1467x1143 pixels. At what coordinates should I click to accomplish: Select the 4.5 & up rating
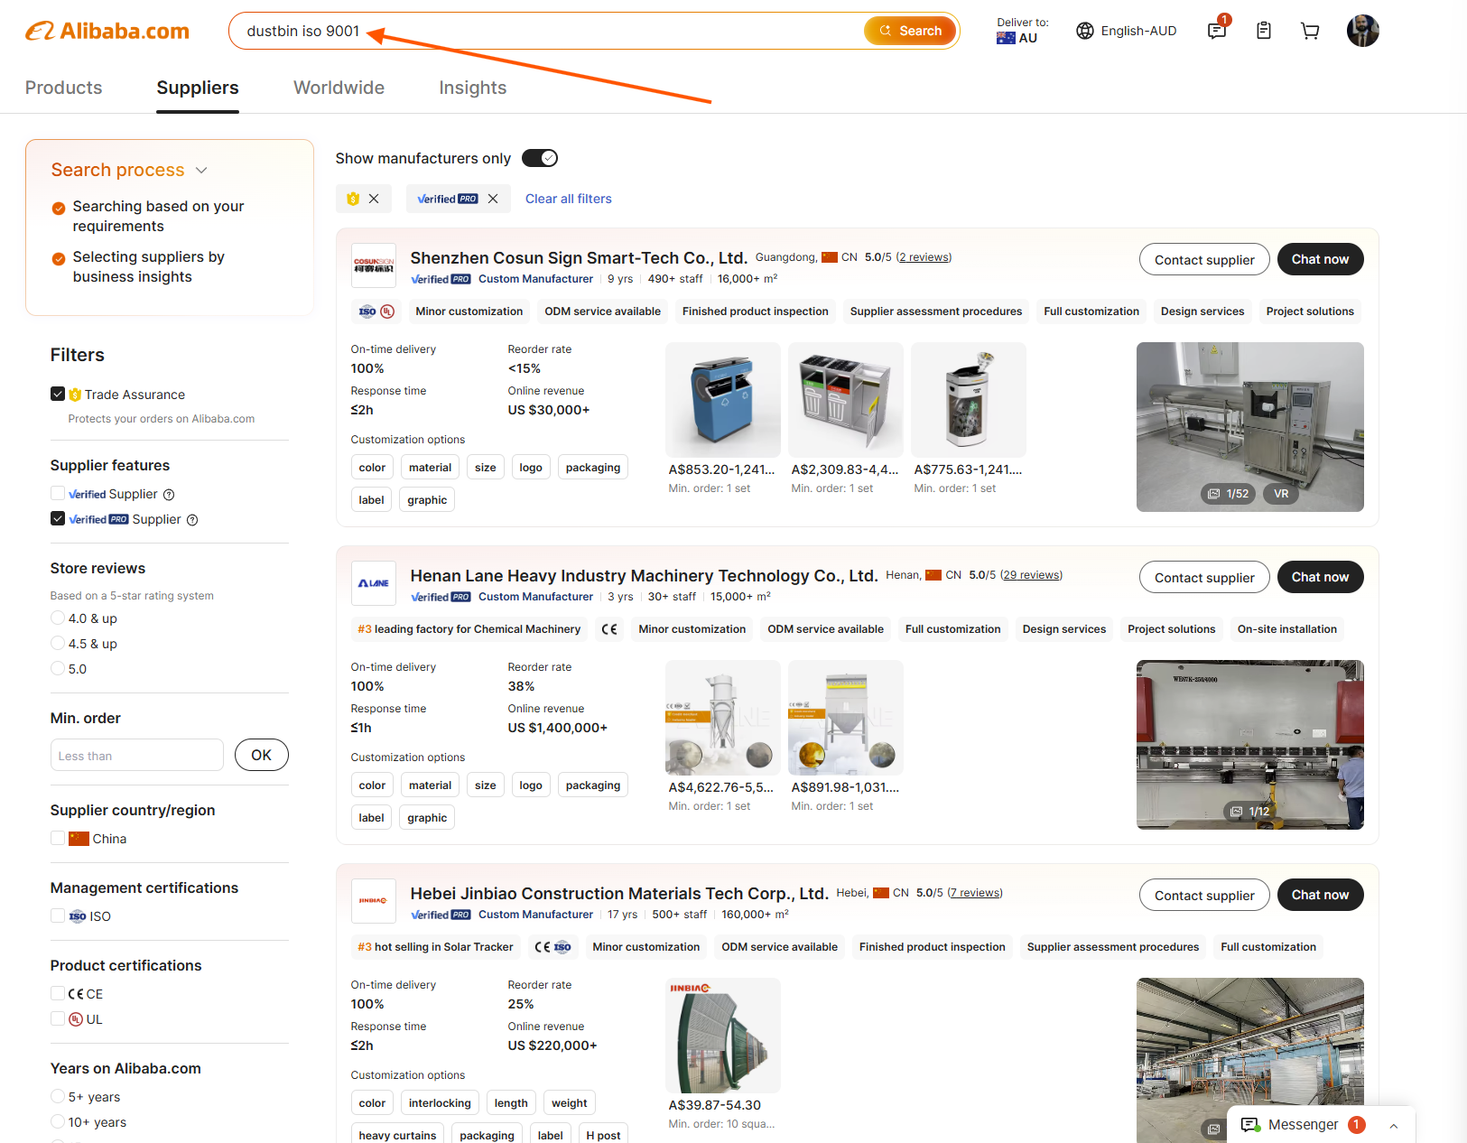(x=58, y=643)
